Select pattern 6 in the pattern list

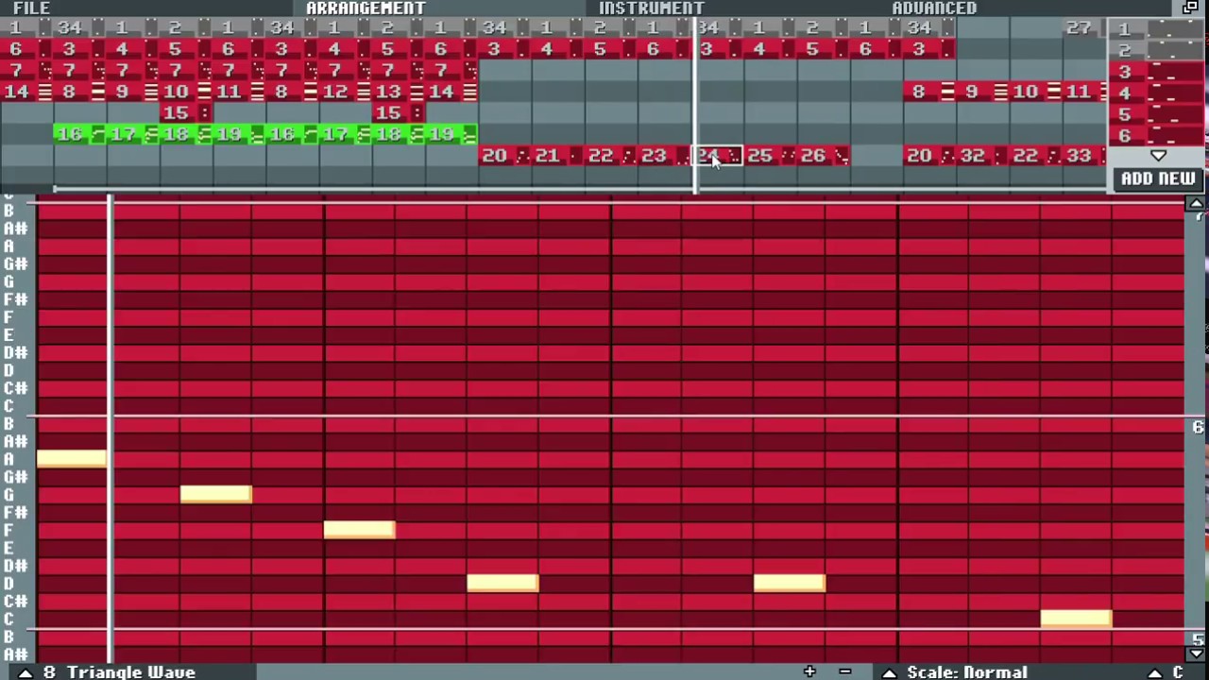tap(1157, 136)
